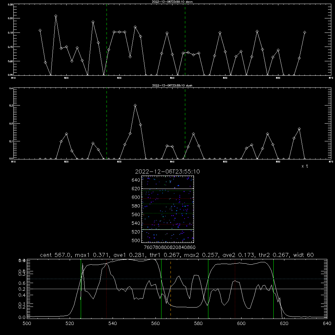The image size is (335, 335).
Task: Click the '640' label on the scatter image y-axis
Action: (136, 180)
